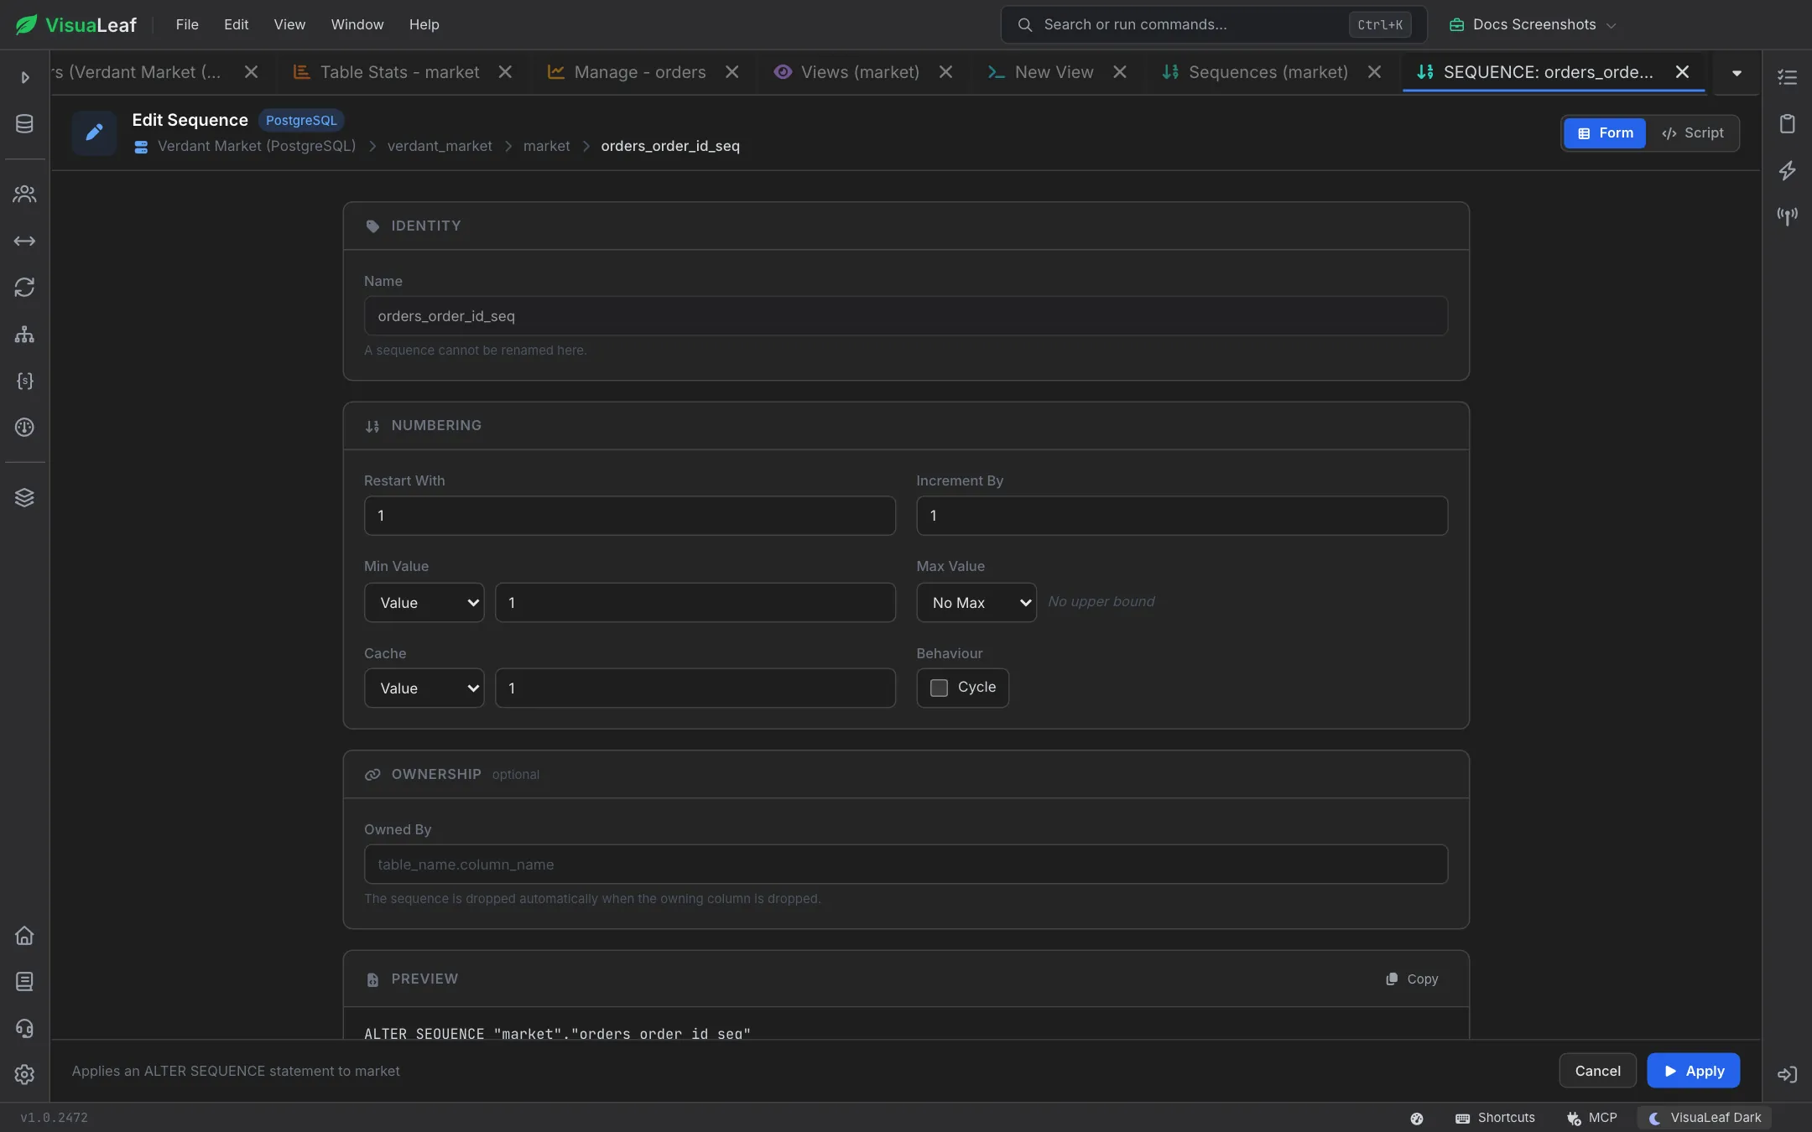Open the checklist icon in right panel
This screenshot has height=1132, width=1812.
point(1787,77)
